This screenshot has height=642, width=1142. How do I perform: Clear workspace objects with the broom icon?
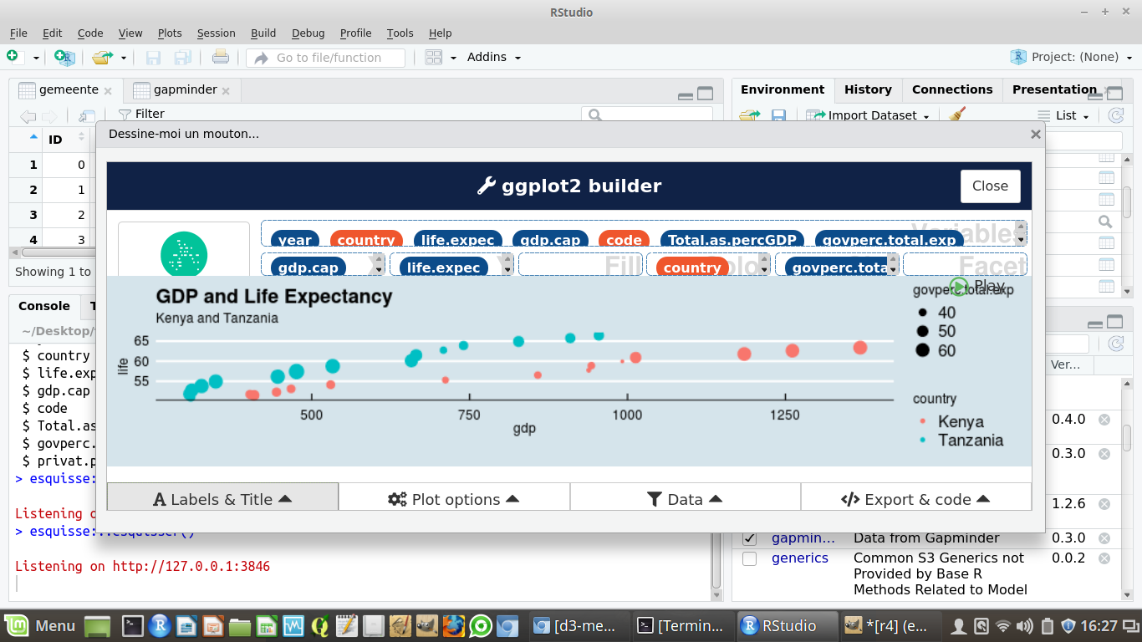pos(956,115)
